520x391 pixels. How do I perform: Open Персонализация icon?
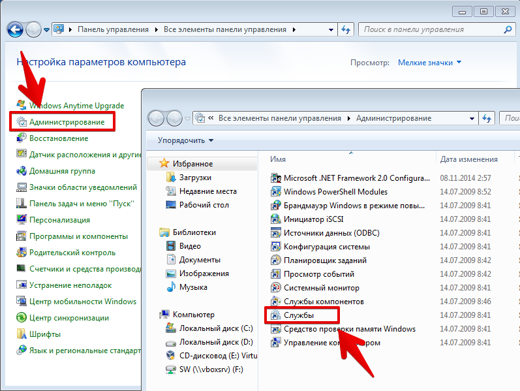pyautogui.click(x=22, y=219)
